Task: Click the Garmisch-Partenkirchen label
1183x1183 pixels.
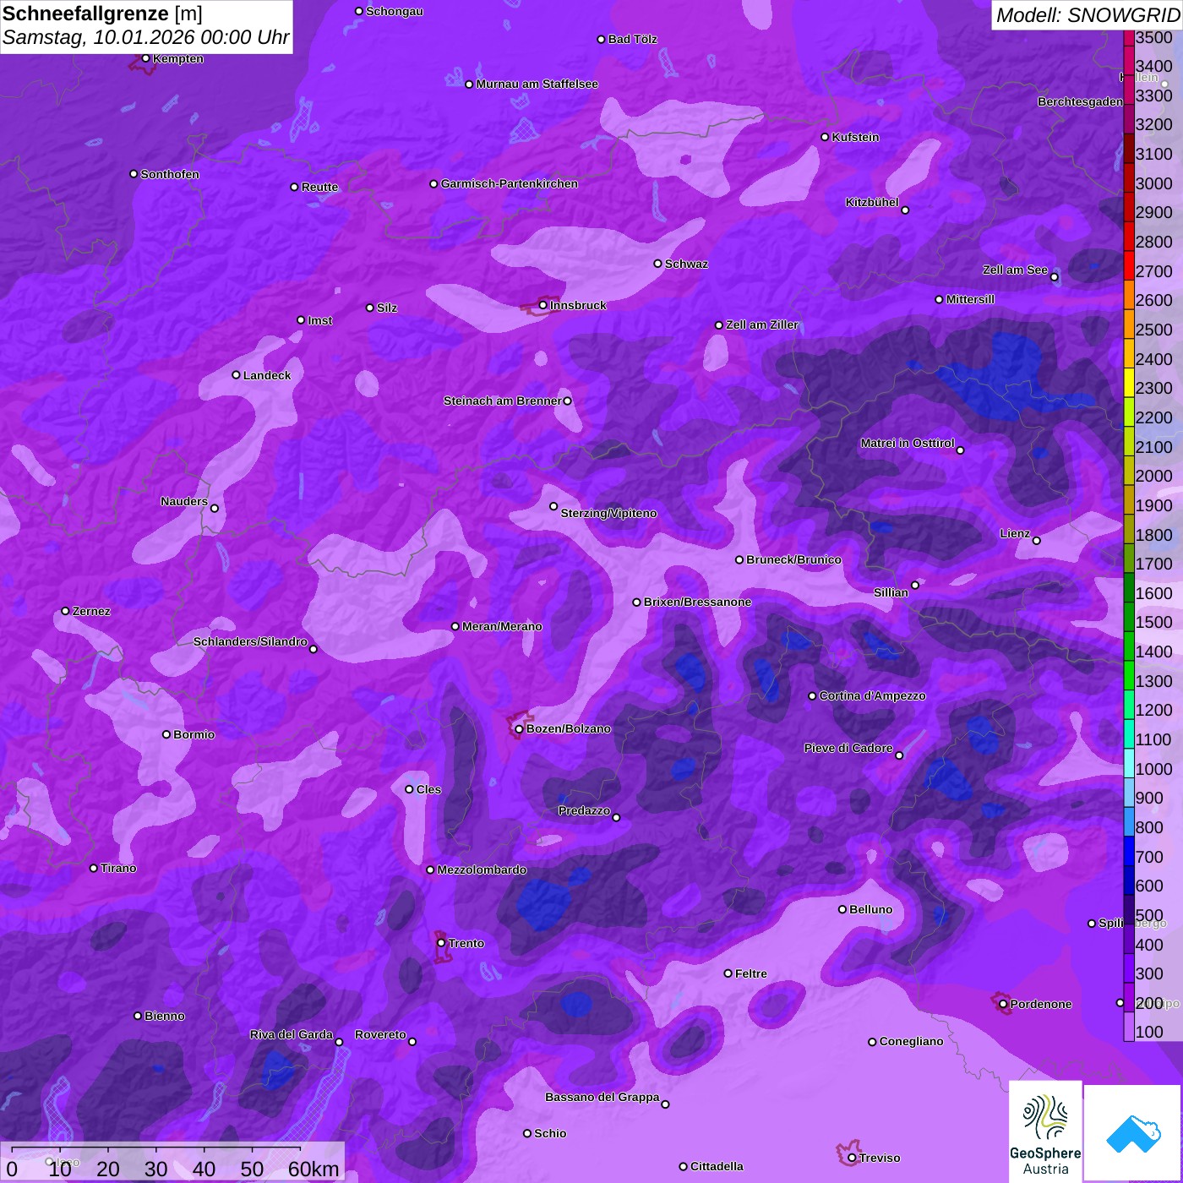Action: pos(510,183)
